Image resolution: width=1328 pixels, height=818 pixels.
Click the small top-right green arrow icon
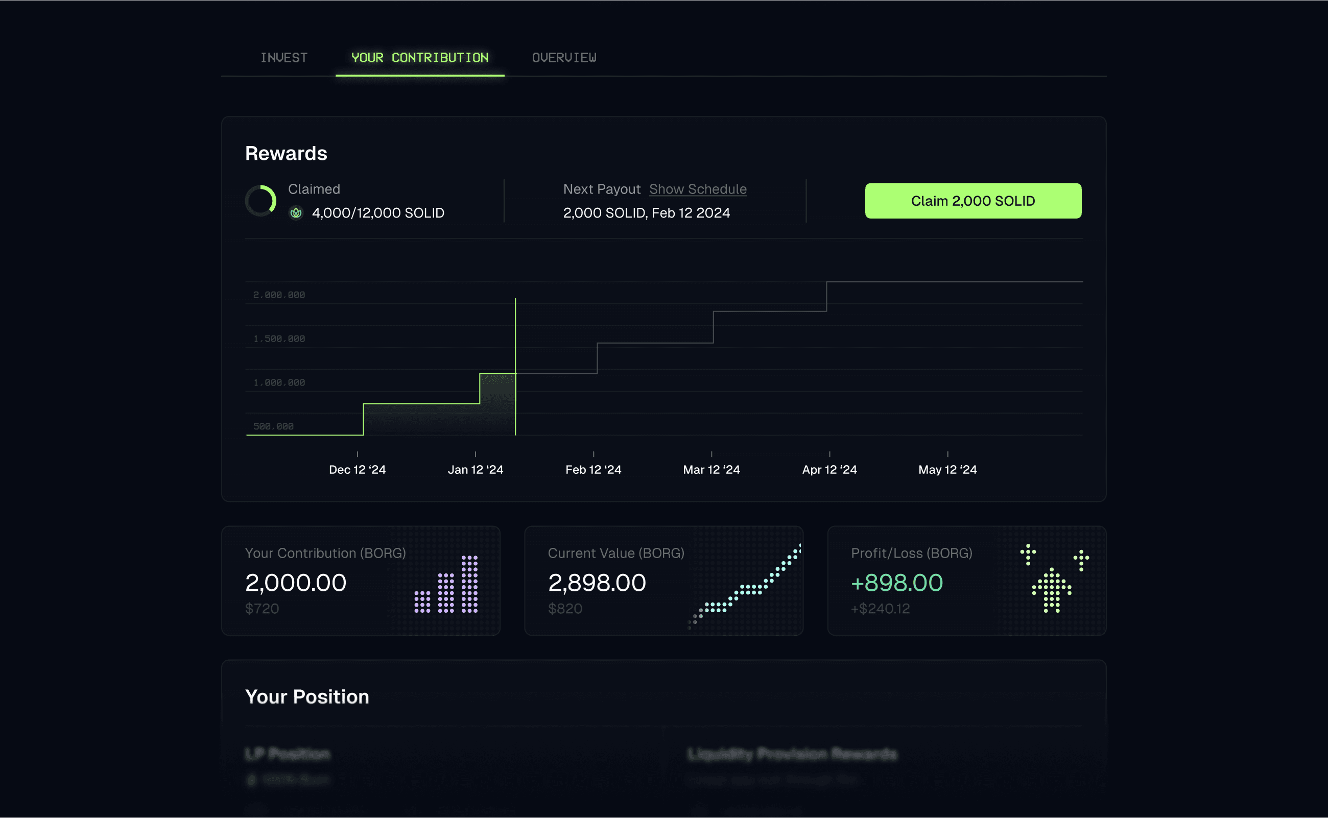tap(1081, 560)
